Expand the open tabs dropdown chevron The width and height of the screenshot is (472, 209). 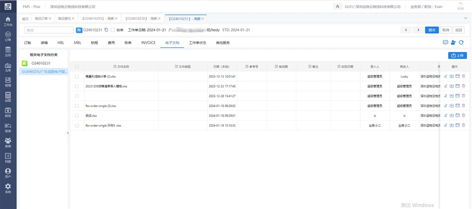pos(465,18)
